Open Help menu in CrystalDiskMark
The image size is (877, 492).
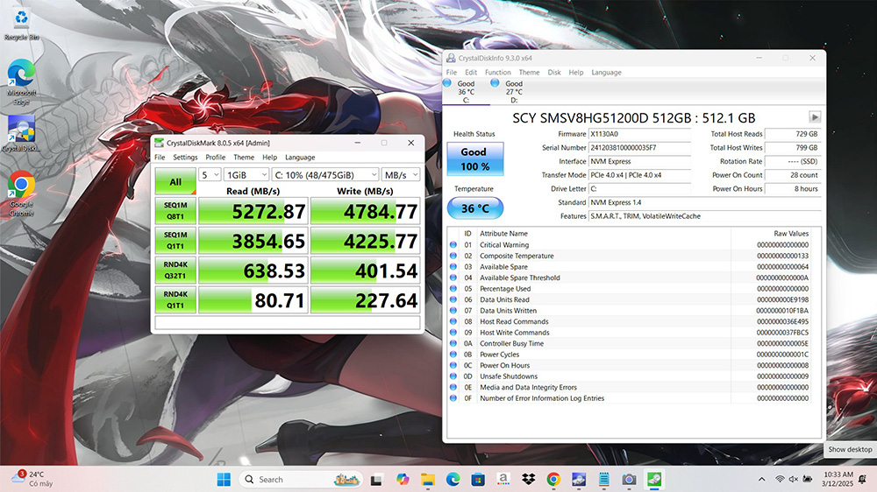coord(269,158)
